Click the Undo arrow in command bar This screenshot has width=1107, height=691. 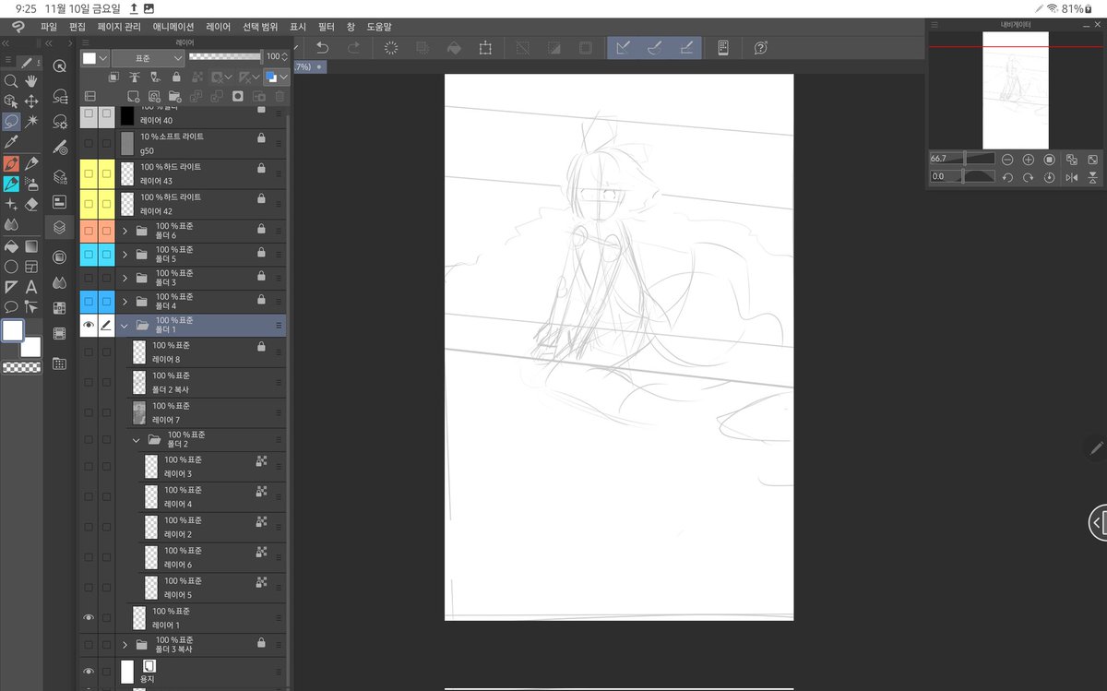pyautogui.click(x=322, y=47)
